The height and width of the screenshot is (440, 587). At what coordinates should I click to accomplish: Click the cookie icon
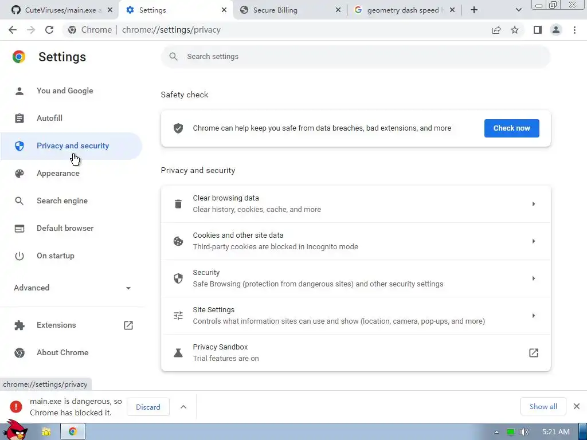178,241
